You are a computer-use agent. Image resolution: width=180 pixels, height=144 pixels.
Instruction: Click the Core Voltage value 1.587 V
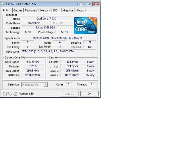point(64,32)
